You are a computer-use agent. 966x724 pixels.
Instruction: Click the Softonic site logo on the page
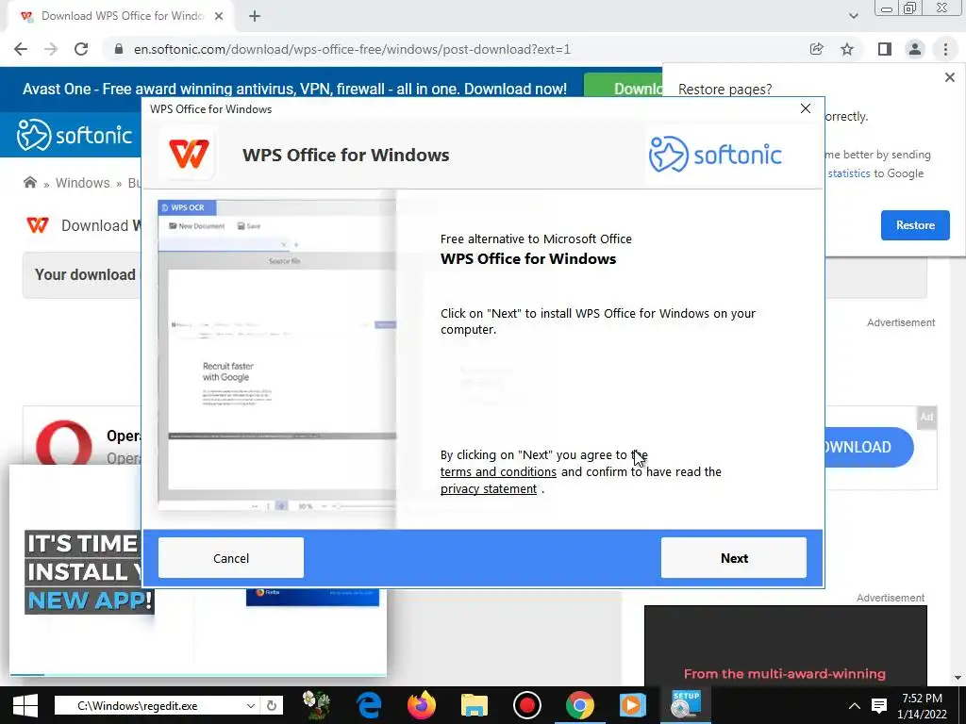click(75, 135)
